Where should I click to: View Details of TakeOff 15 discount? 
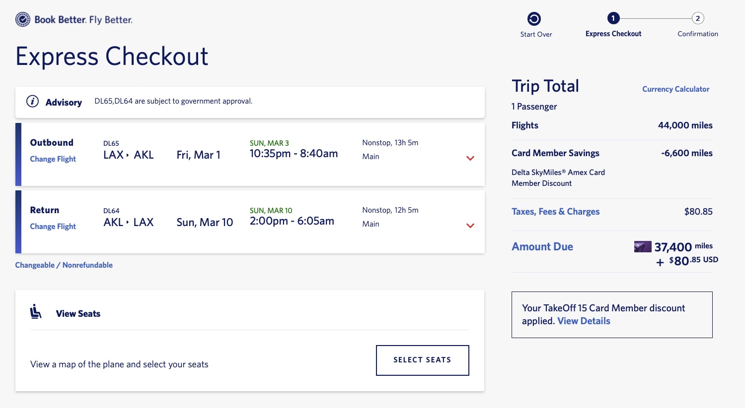[x=584, y=321]
